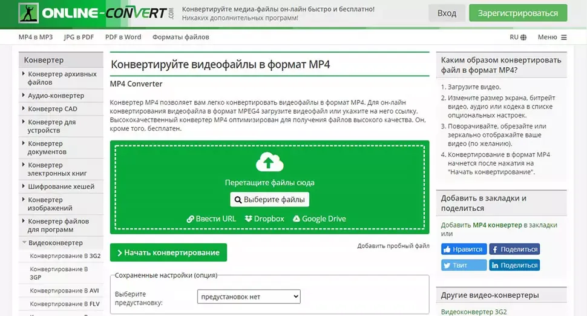Image resolution: width=587 pixels, height=316 pixels.
Task: Open the предустановок нет preset dropdown
Action: (249, 297)
